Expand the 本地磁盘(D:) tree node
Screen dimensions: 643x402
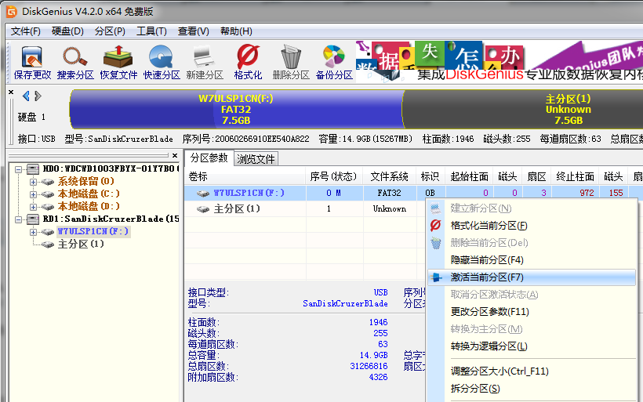click(33, 207)
